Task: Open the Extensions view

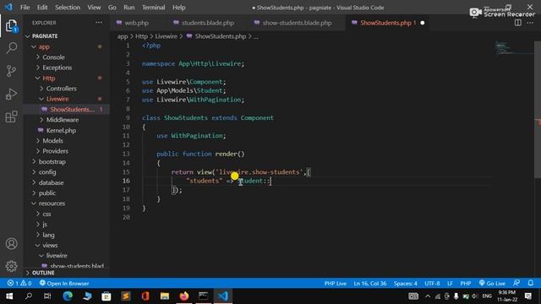Action: [11, 117]
